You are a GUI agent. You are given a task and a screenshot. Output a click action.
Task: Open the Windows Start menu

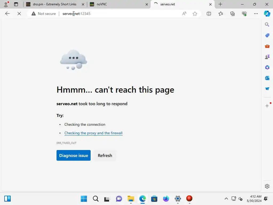point(84,199)
